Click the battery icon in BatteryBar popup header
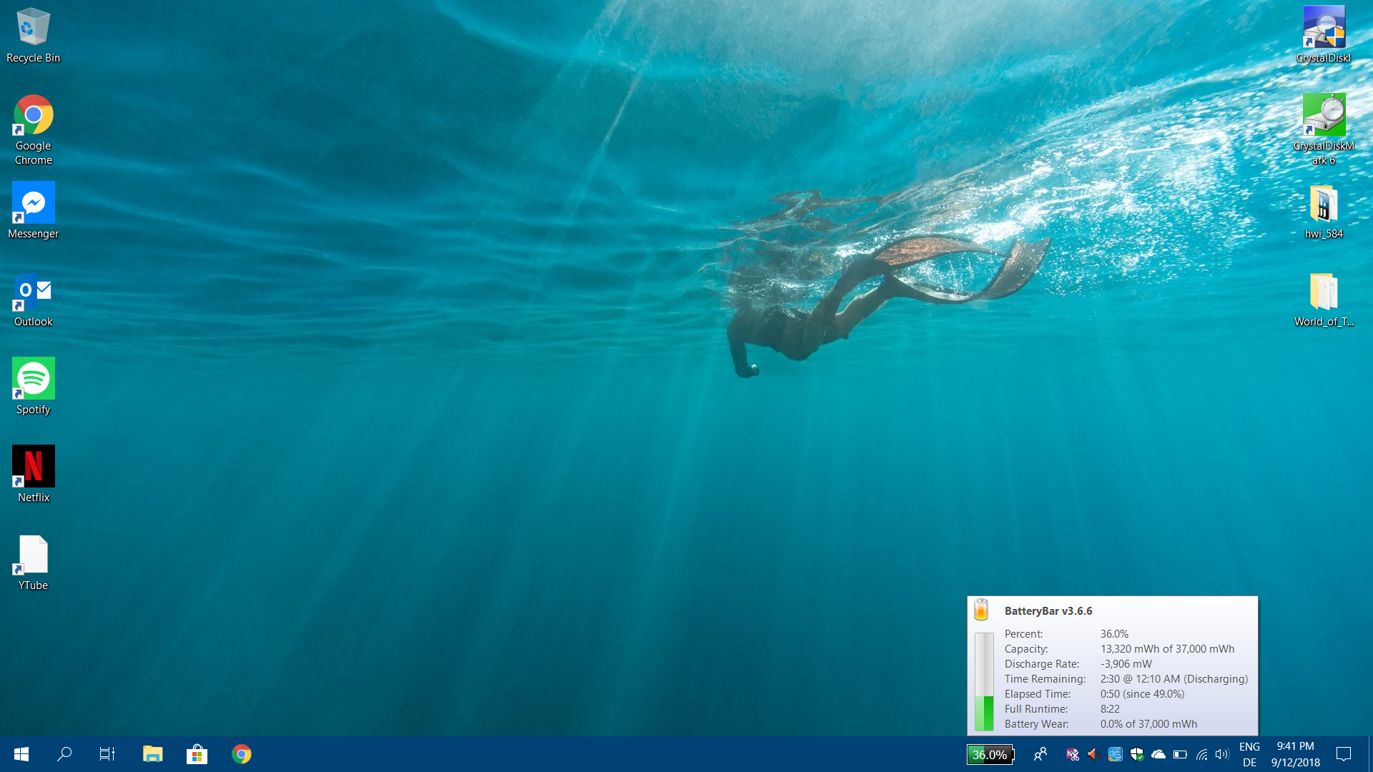 click(982, 610)
